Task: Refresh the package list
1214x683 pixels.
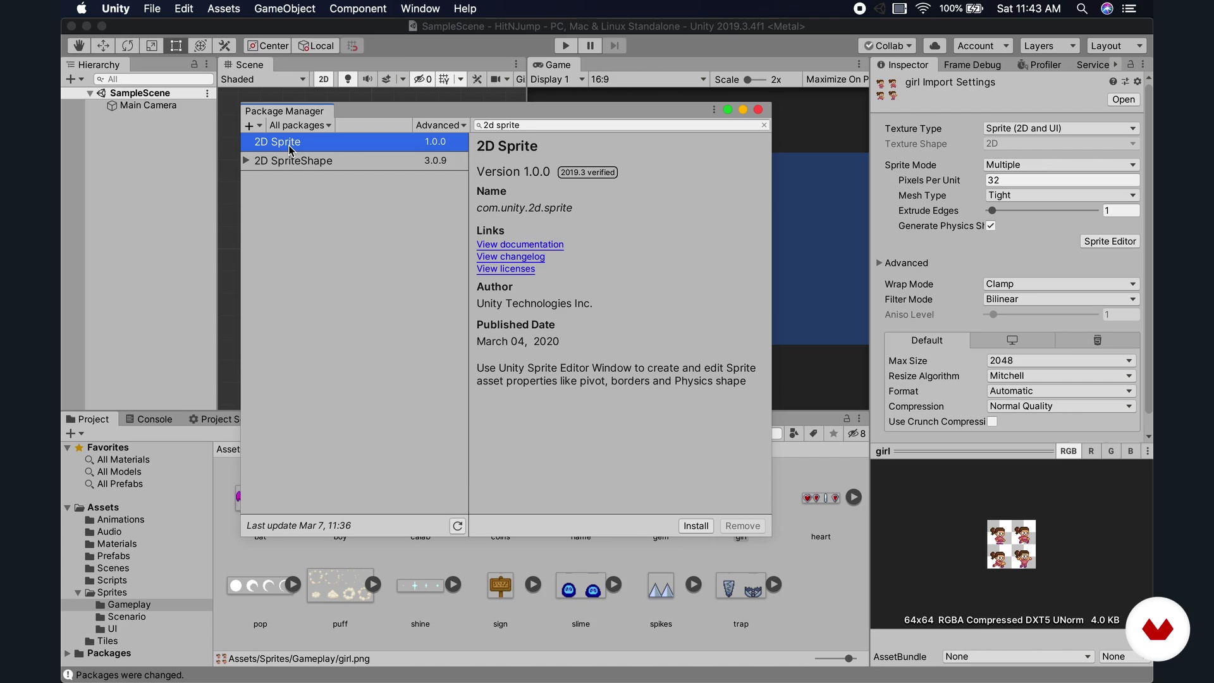Action: coord(458,526)
